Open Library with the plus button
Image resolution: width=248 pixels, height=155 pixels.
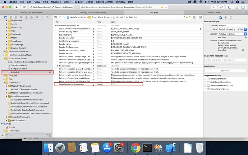point(213,7)
